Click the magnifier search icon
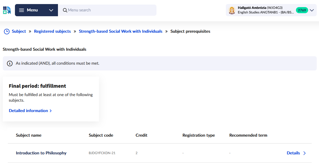 pos(65,10)
